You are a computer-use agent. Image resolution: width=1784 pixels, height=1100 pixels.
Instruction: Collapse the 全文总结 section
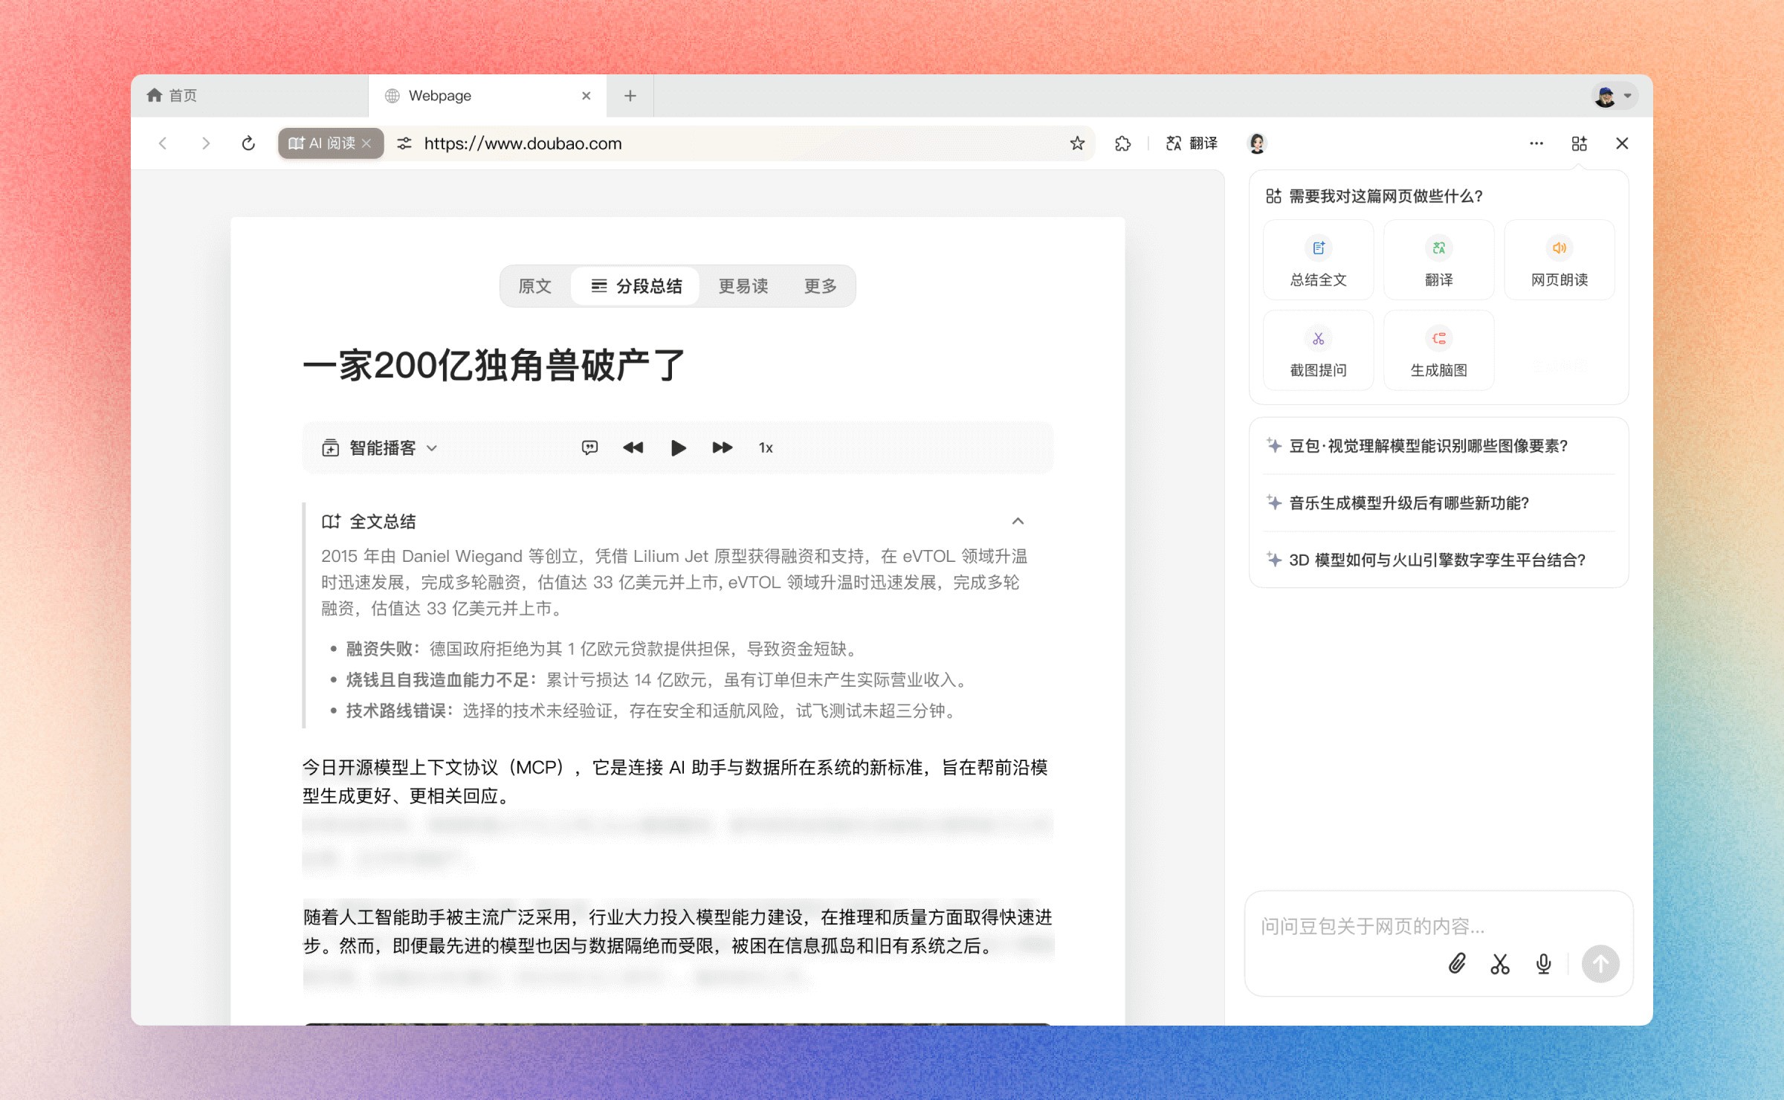pos(1018,521)
